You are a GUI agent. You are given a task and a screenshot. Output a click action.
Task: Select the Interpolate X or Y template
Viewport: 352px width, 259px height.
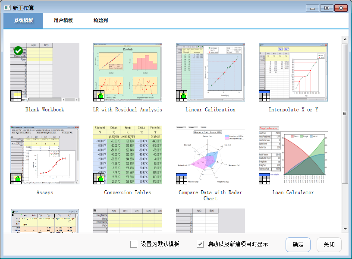[x=293, y=72]
